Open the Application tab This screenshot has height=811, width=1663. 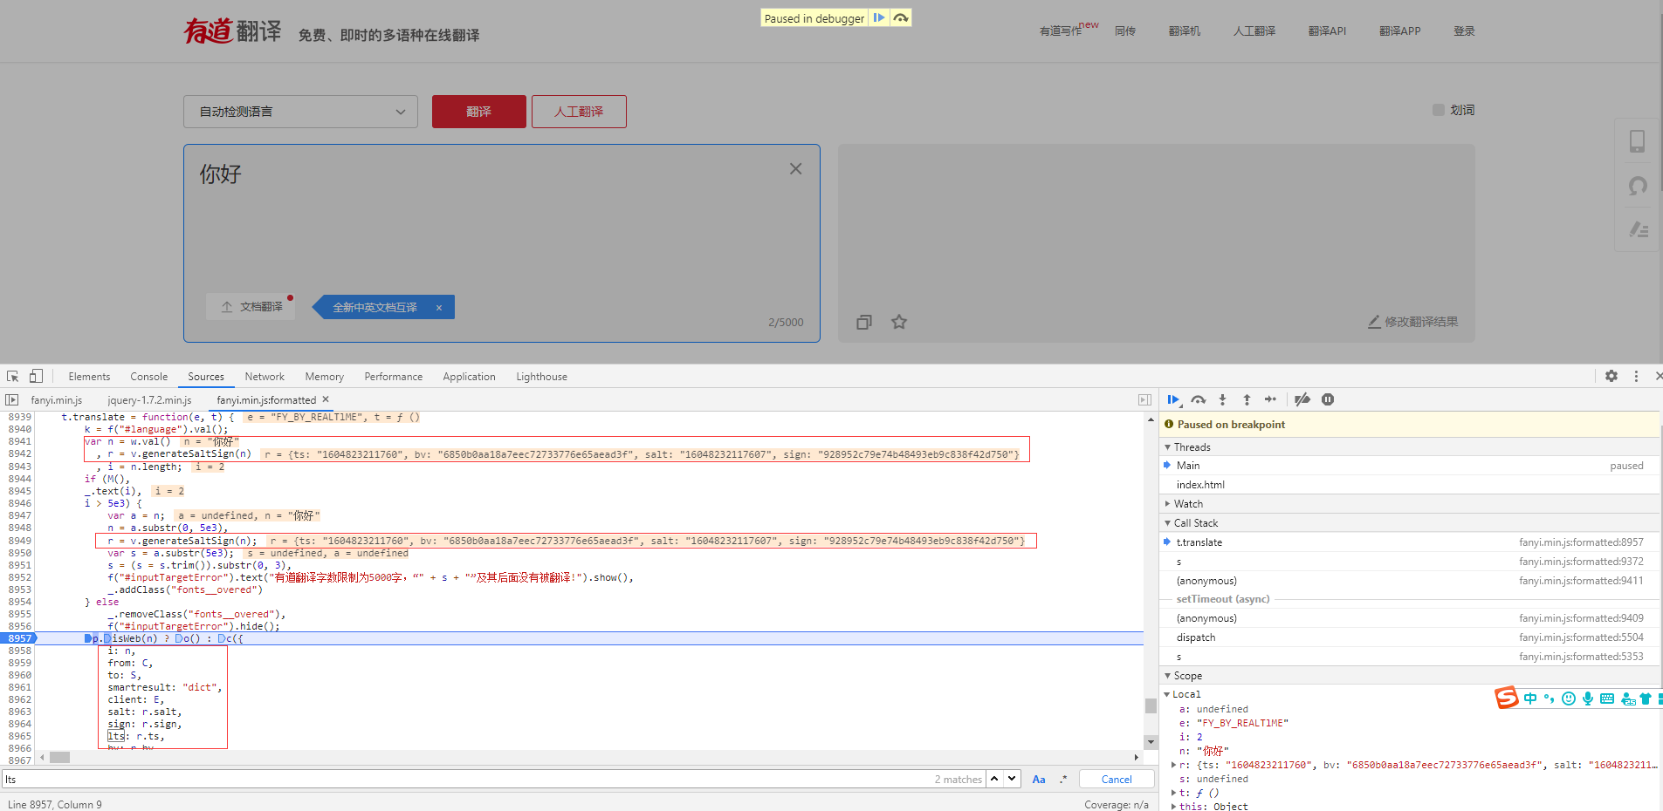[x=469, y=376]
